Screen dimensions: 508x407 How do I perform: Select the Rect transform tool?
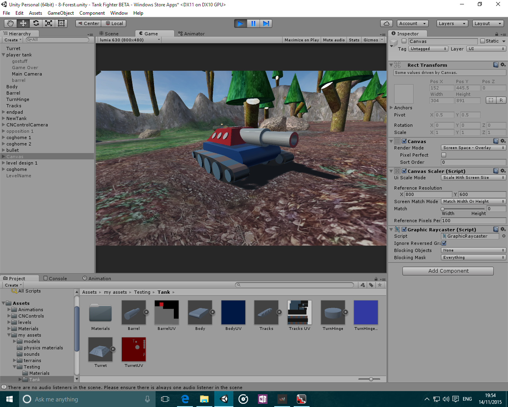pyautogui.click(x=61, y=23)
